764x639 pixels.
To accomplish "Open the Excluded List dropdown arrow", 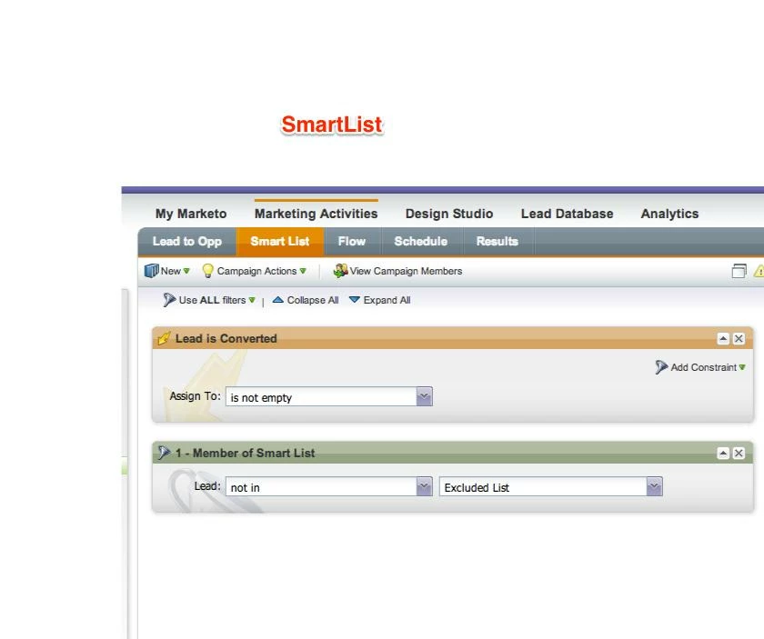I will [x=654, y=486].
